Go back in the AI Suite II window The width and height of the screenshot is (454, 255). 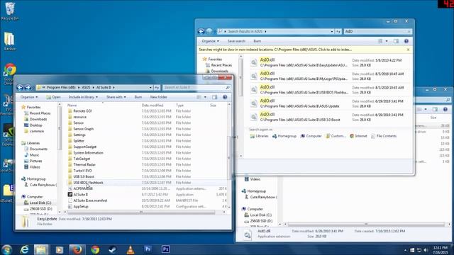20,87
